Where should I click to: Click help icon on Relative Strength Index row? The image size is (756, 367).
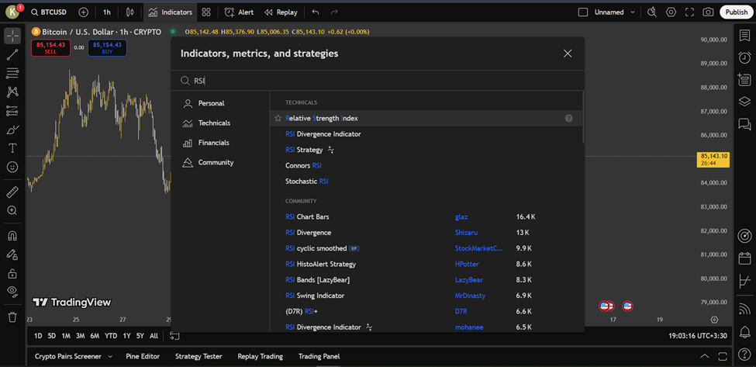coord(568,118)
